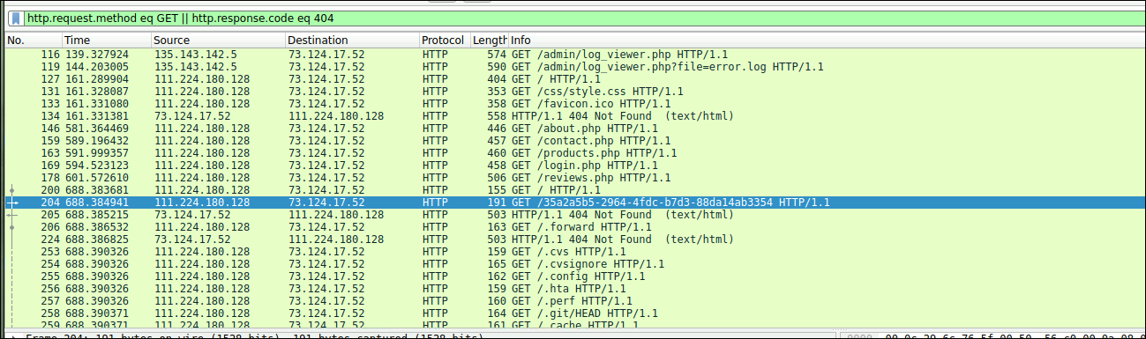Viewport: 1146px width, 339px height.
Task: Select packet 178 GET /reviews.php
Action: click(574, 178)
